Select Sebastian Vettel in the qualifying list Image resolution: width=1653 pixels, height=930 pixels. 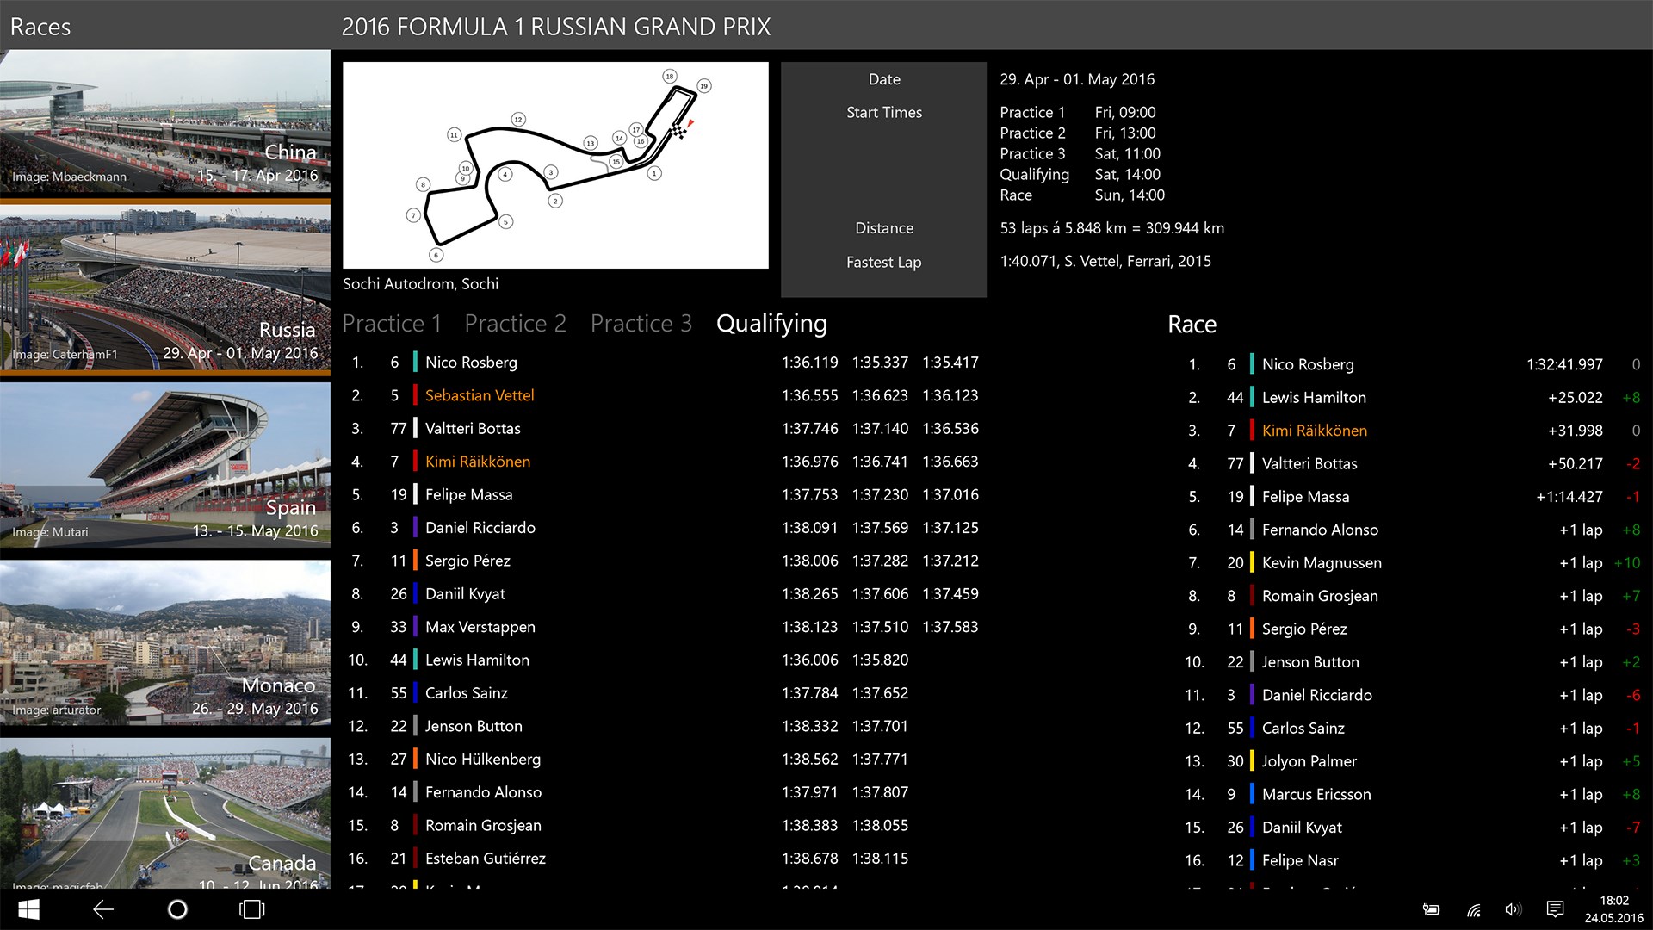tap(480, 395)
